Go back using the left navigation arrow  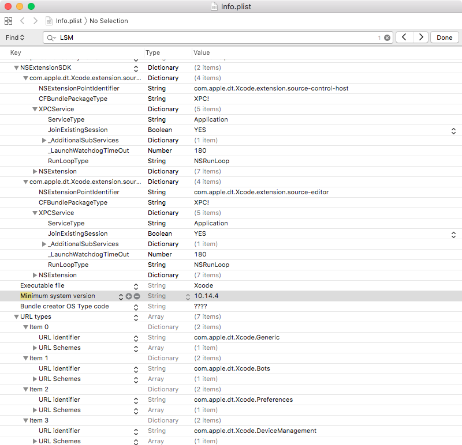21,21
